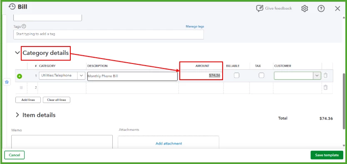Toggle Tax checkbox on line 1
The image size is (347, 164).
click(262, 76)
